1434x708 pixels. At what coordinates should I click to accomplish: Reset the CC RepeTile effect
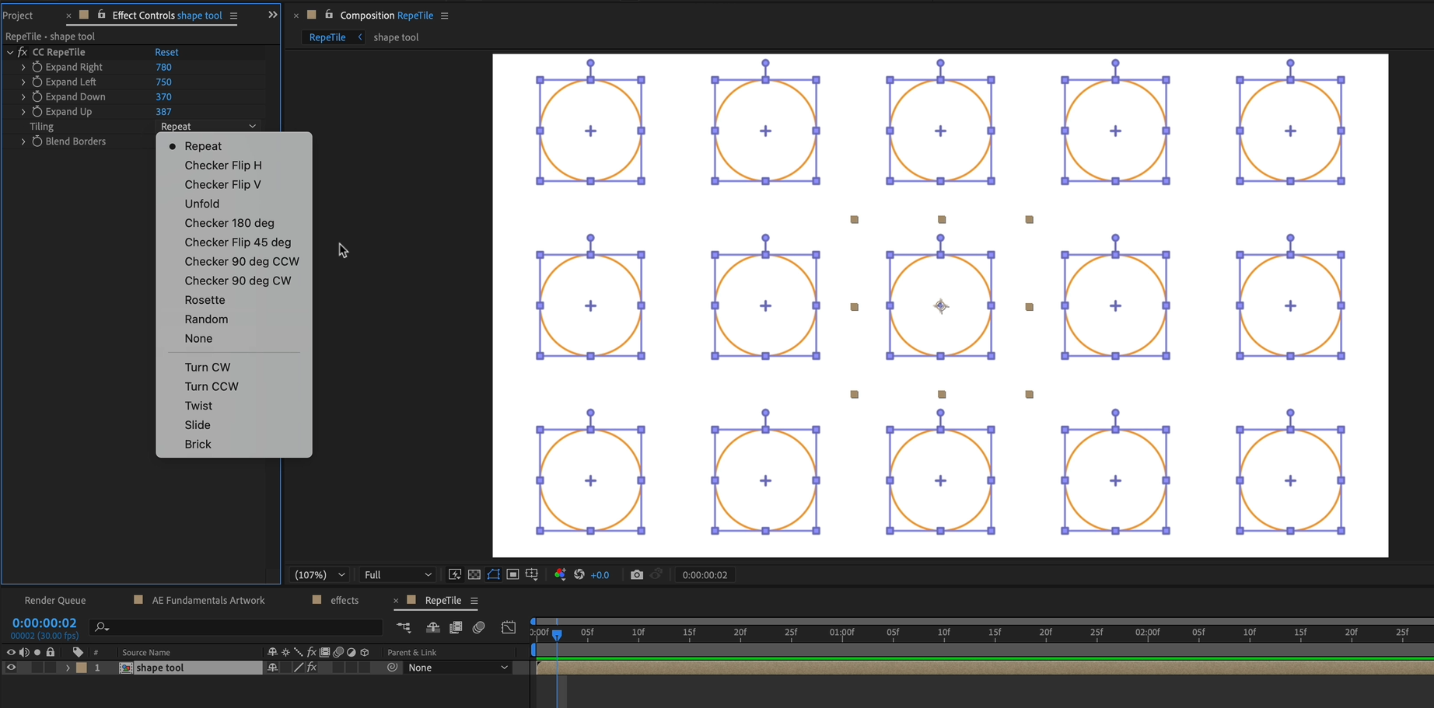click(x=166, y=51)
